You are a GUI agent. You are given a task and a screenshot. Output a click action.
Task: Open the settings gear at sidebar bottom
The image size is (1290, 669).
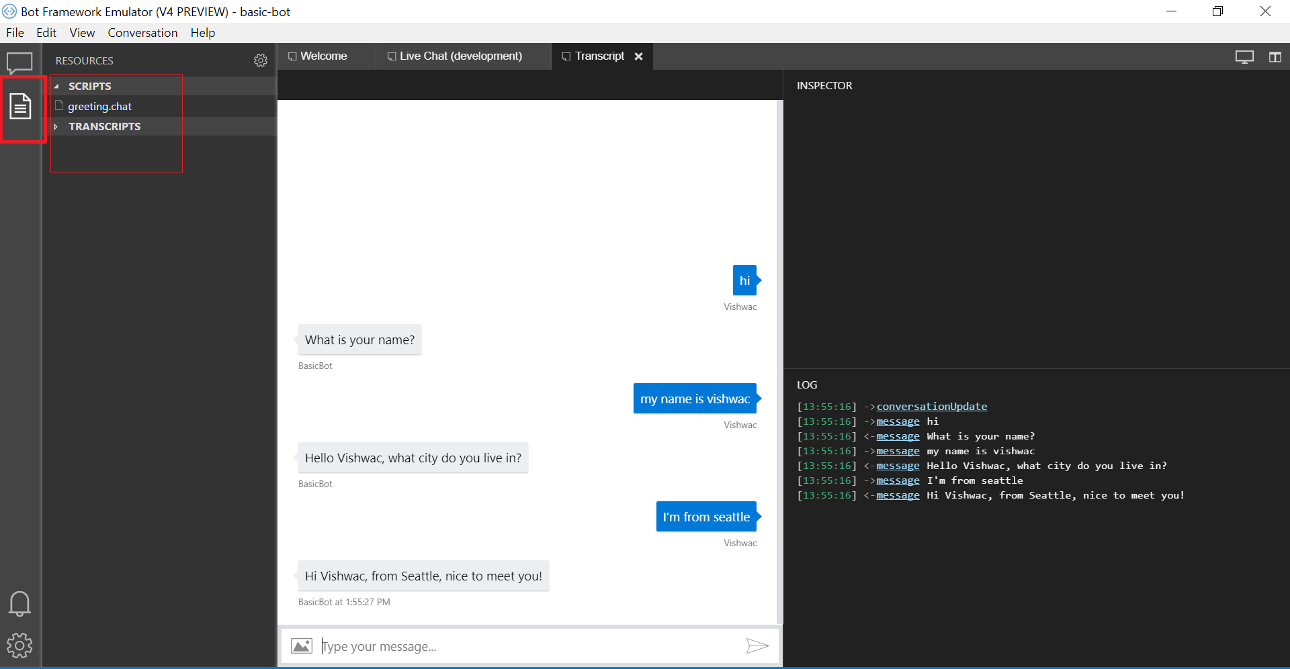[19, 646]
